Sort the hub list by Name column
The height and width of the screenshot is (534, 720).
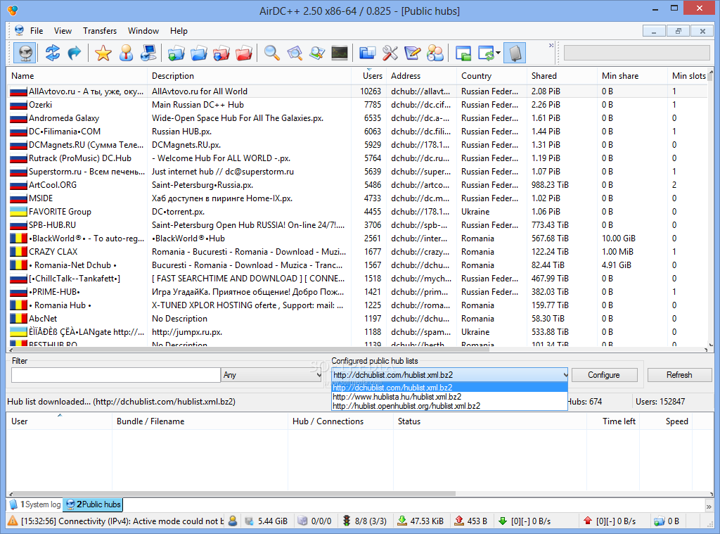pos(77,76)
